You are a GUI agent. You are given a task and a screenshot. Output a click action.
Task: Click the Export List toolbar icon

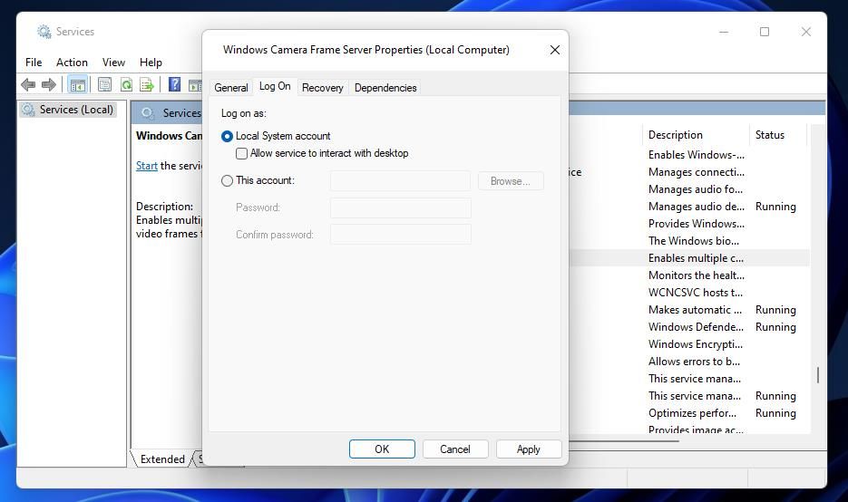(x=147, y=84)
